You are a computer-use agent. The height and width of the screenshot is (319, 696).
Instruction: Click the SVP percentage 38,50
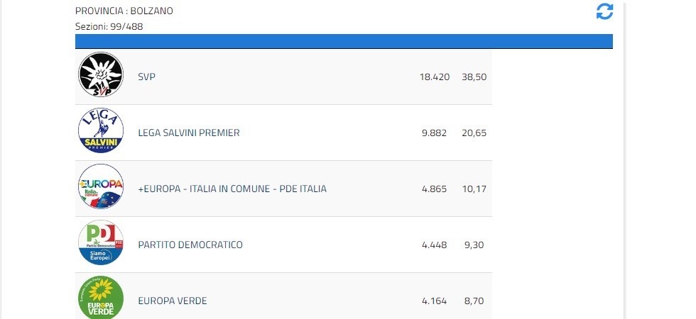coord(474,77)
